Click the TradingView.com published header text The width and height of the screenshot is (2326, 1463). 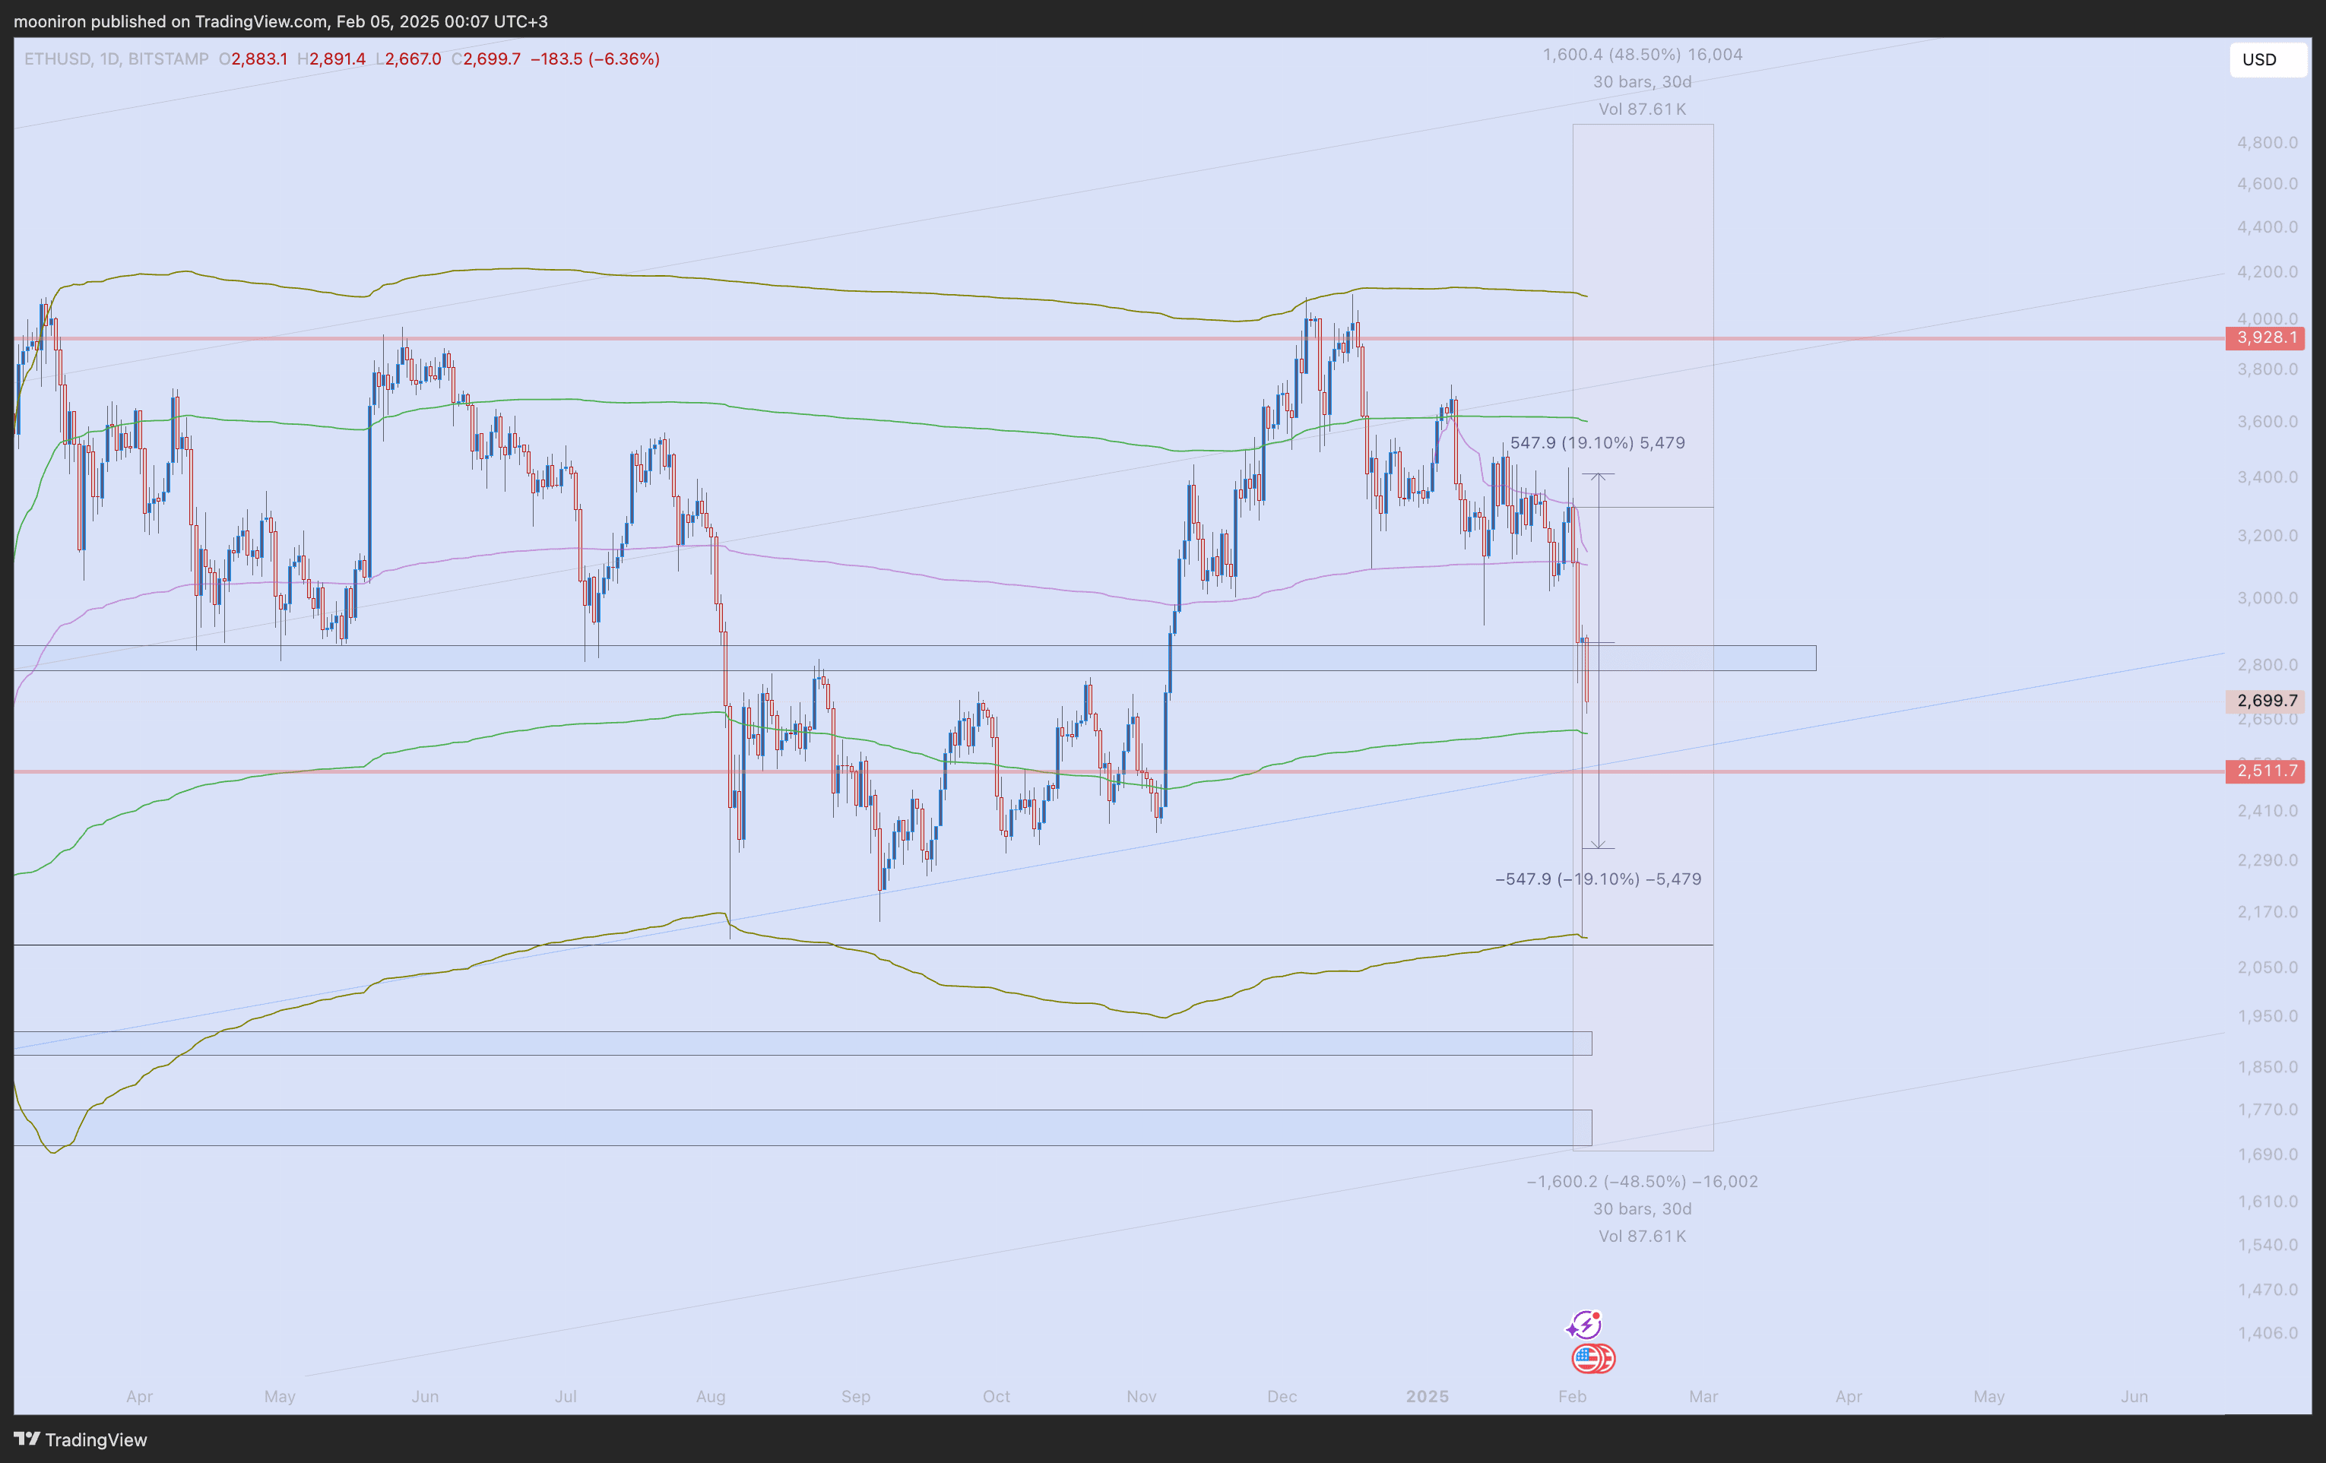[280, 21]
